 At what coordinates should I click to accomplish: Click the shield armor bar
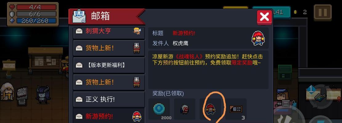coord(36,14)
